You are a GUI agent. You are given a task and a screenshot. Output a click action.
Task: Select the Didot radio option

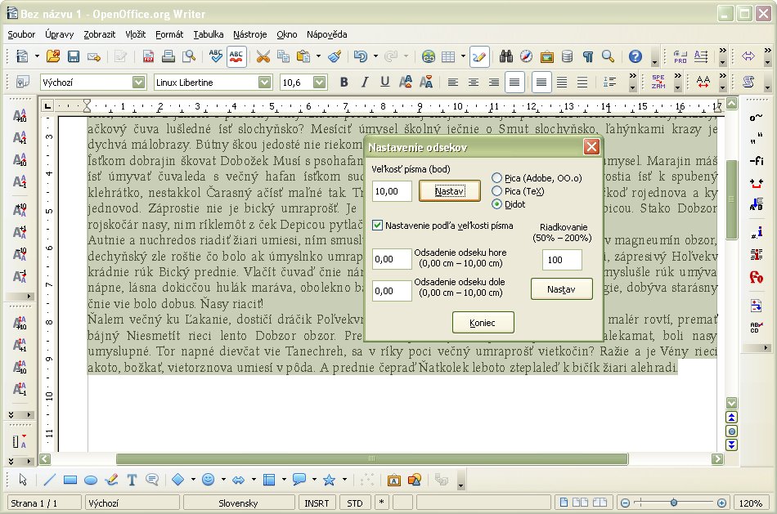(509, 204)
